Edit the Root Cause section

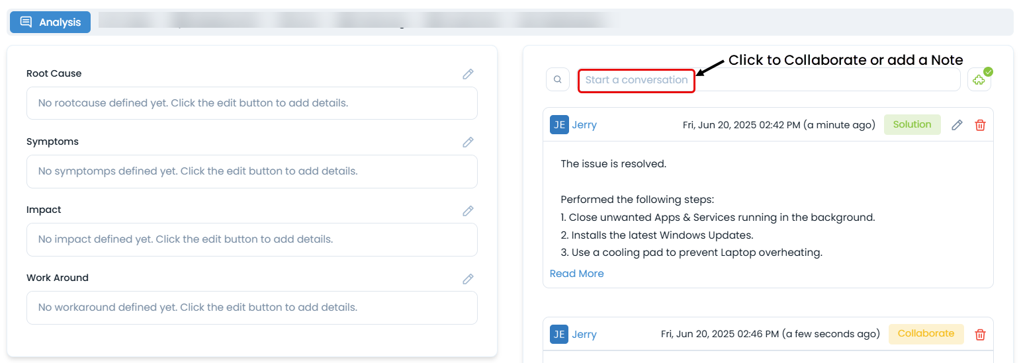[468, 74]
